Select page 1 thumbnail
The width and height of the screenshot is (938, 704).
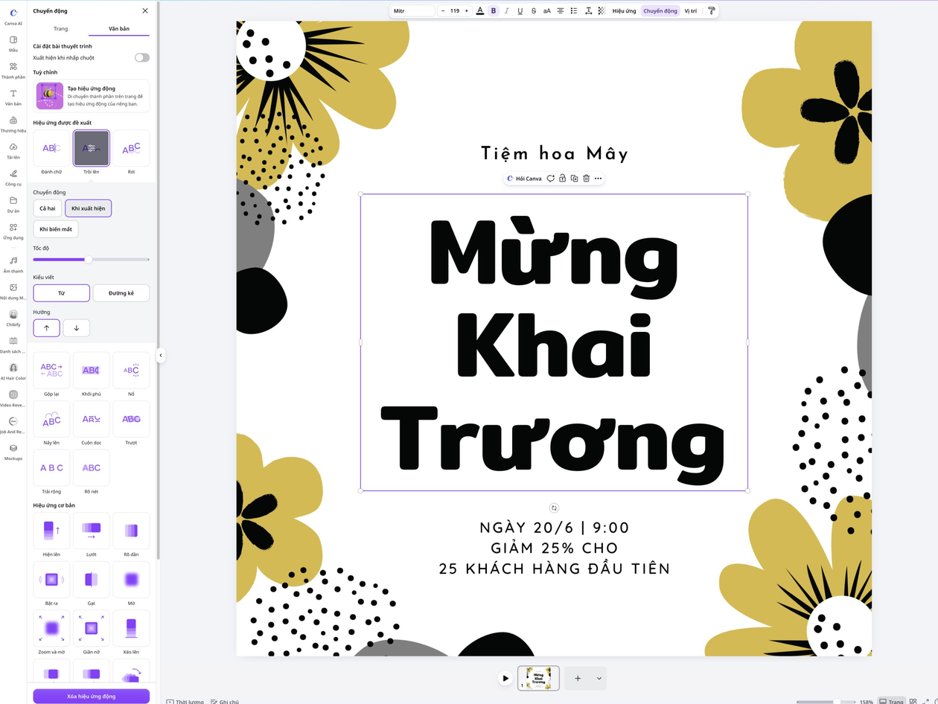538,678
